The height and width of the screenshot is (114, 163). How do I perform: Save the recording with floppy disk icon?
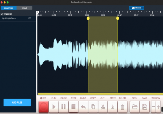pyautogui.click(x=145, y=107)
